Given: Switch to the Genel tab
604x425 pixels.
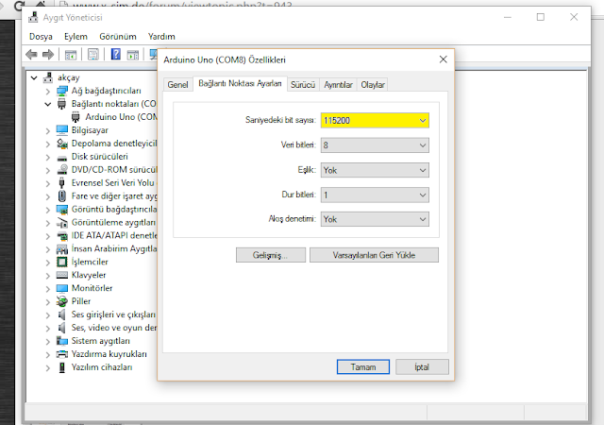Looking at the screenshot, I should 177,84.
